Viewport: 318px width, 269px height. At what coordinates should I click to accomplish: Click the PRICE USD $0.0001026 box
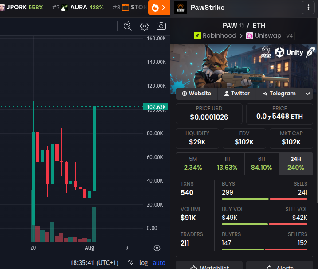209,114
